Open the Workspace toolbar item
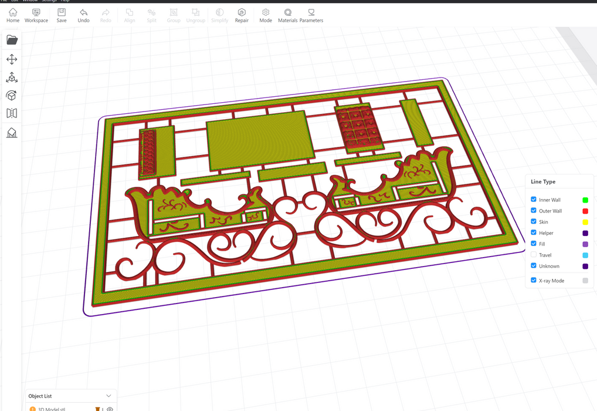 [x=36, y=15]
